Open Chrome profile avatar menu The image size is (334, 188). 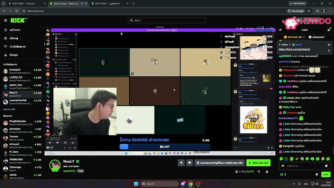pyautogui.click(x=324, y=11)
